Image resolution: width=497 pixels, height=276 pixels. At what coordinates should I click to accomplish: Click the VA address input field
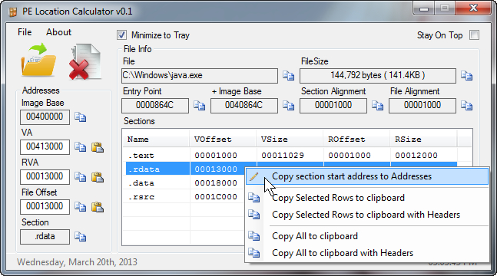coord(45,147)
